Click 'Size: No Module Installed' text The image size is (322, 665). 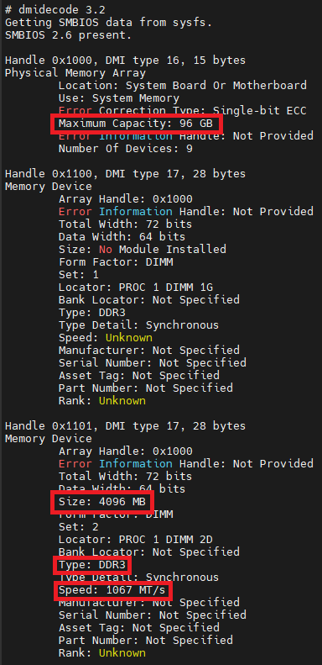pyautogui.click(x=143, y=250)
